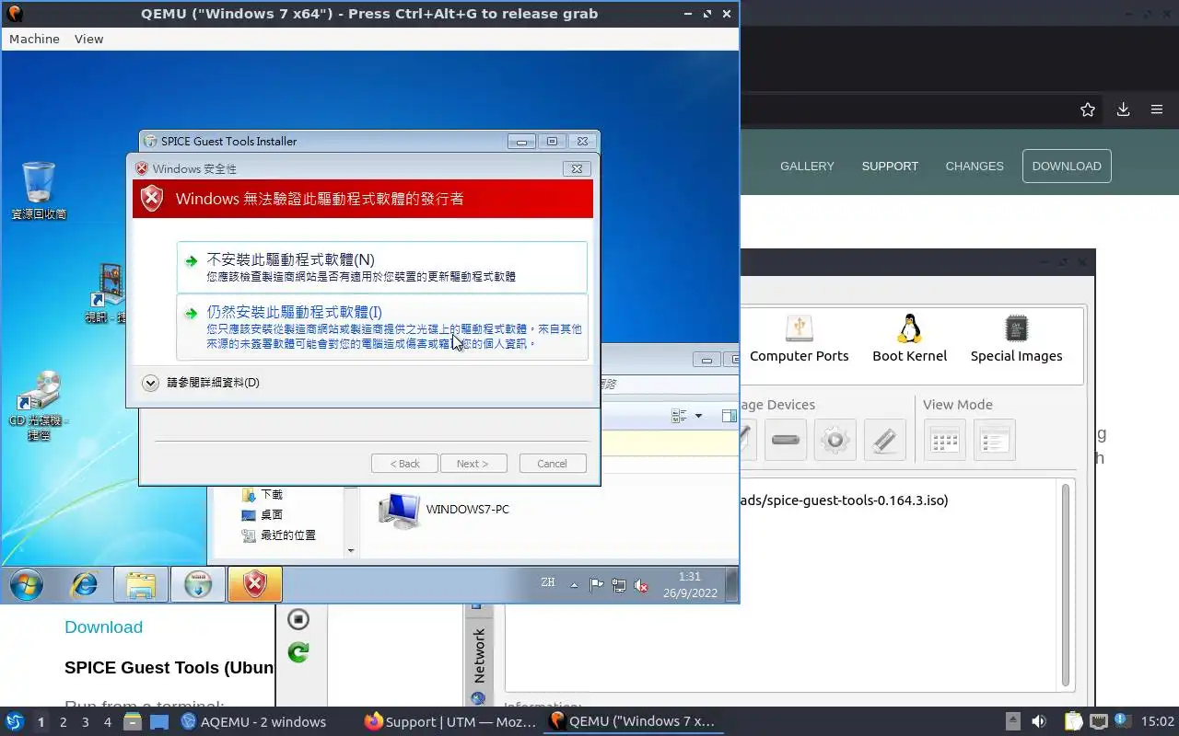Open the Explorer view options dropdown arrow

[x=698, y=416]
